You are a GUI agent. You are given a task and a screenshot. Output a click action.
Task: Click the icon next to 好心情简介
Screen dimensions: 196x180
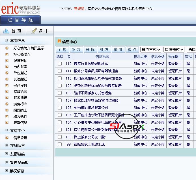click(7, 54)
